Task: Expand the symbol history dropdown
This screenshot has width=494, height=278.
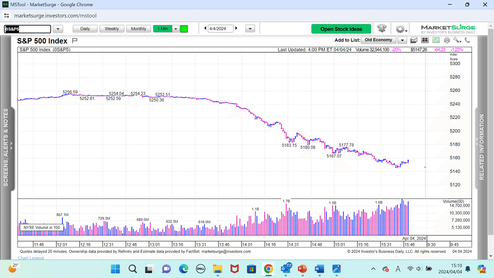Action: 58,29
